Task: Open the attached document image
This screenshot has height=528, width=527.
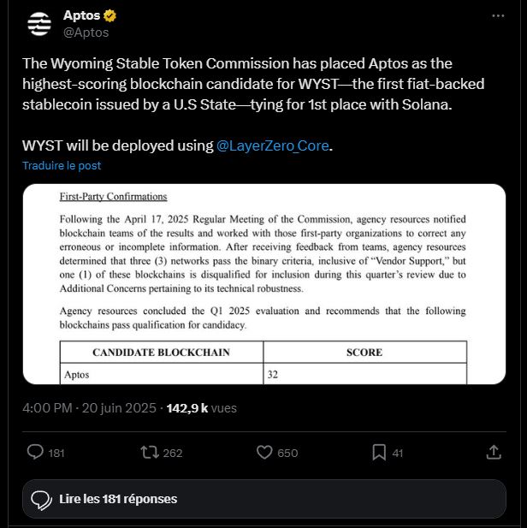Action: click(x=263, y=283)
